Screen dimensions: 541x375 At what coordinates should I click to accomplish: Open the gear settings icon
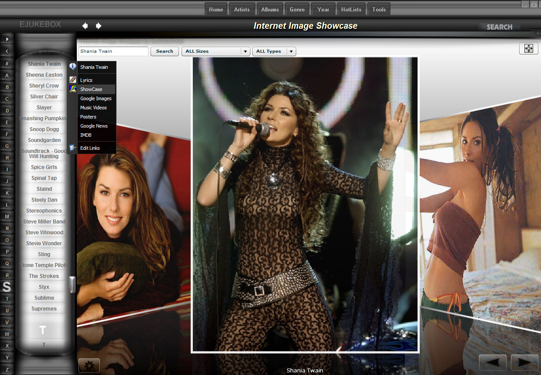click(89, 365)
